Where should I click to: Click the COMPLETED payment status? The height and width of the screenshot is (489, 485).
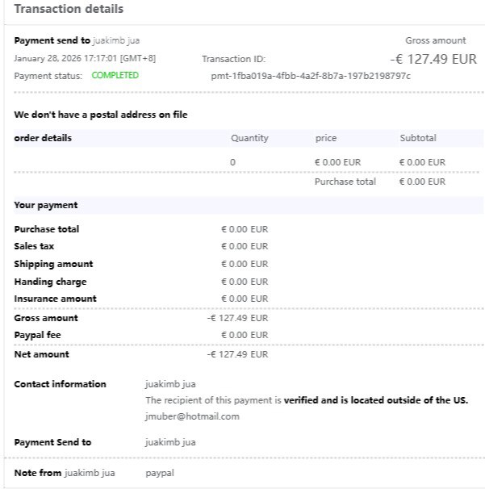(115, 75)
